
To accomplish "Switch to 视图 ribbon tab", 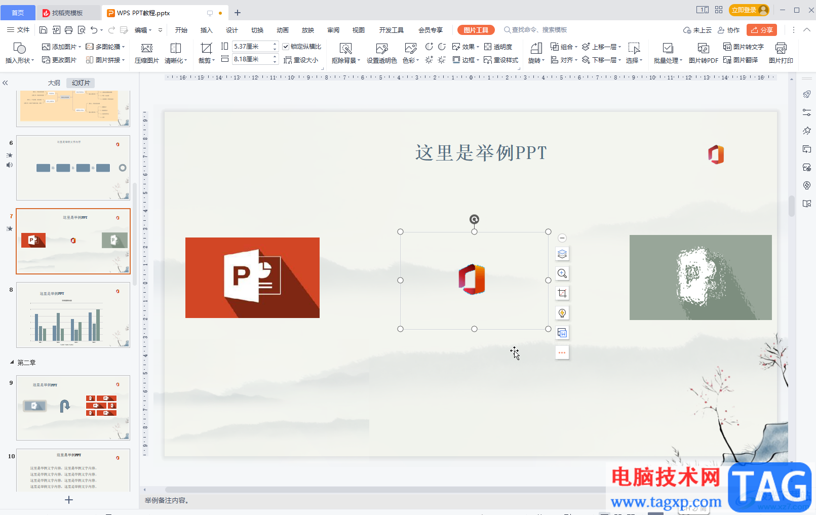I will (x=359, y=30).
